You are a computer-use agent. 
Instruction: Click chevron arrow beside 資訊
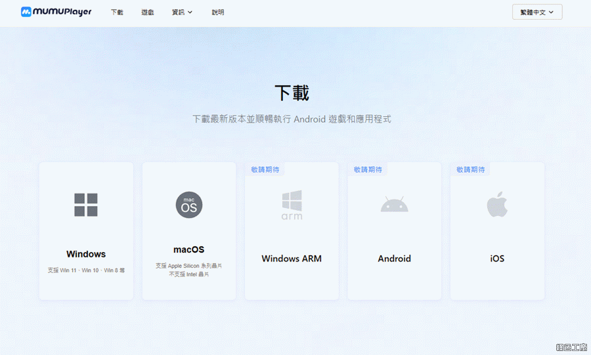(190, 12)
